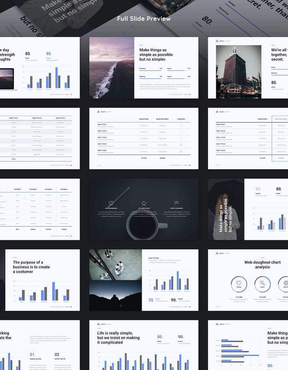This screenshot has height=370, width=288.
Task: Click the 'Full Slide Preview' heading
Action: coord(144,19)
